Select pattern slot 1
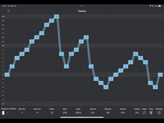 click(x=3, y=113)
